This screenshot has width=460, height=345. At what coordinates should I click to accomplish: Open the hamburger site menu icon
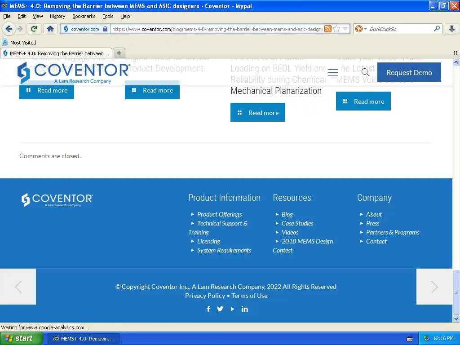pos(333,72)
